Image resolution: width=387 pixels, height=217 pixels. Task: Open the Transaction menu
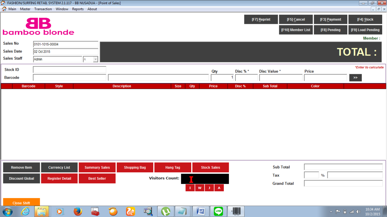43,9
